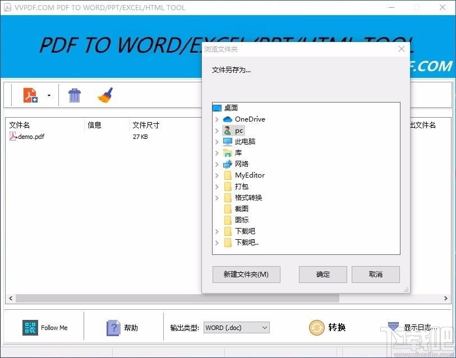Click the demo.pdf PDF file icon
Screen dimensions: 456x358
tap(13, 136)
